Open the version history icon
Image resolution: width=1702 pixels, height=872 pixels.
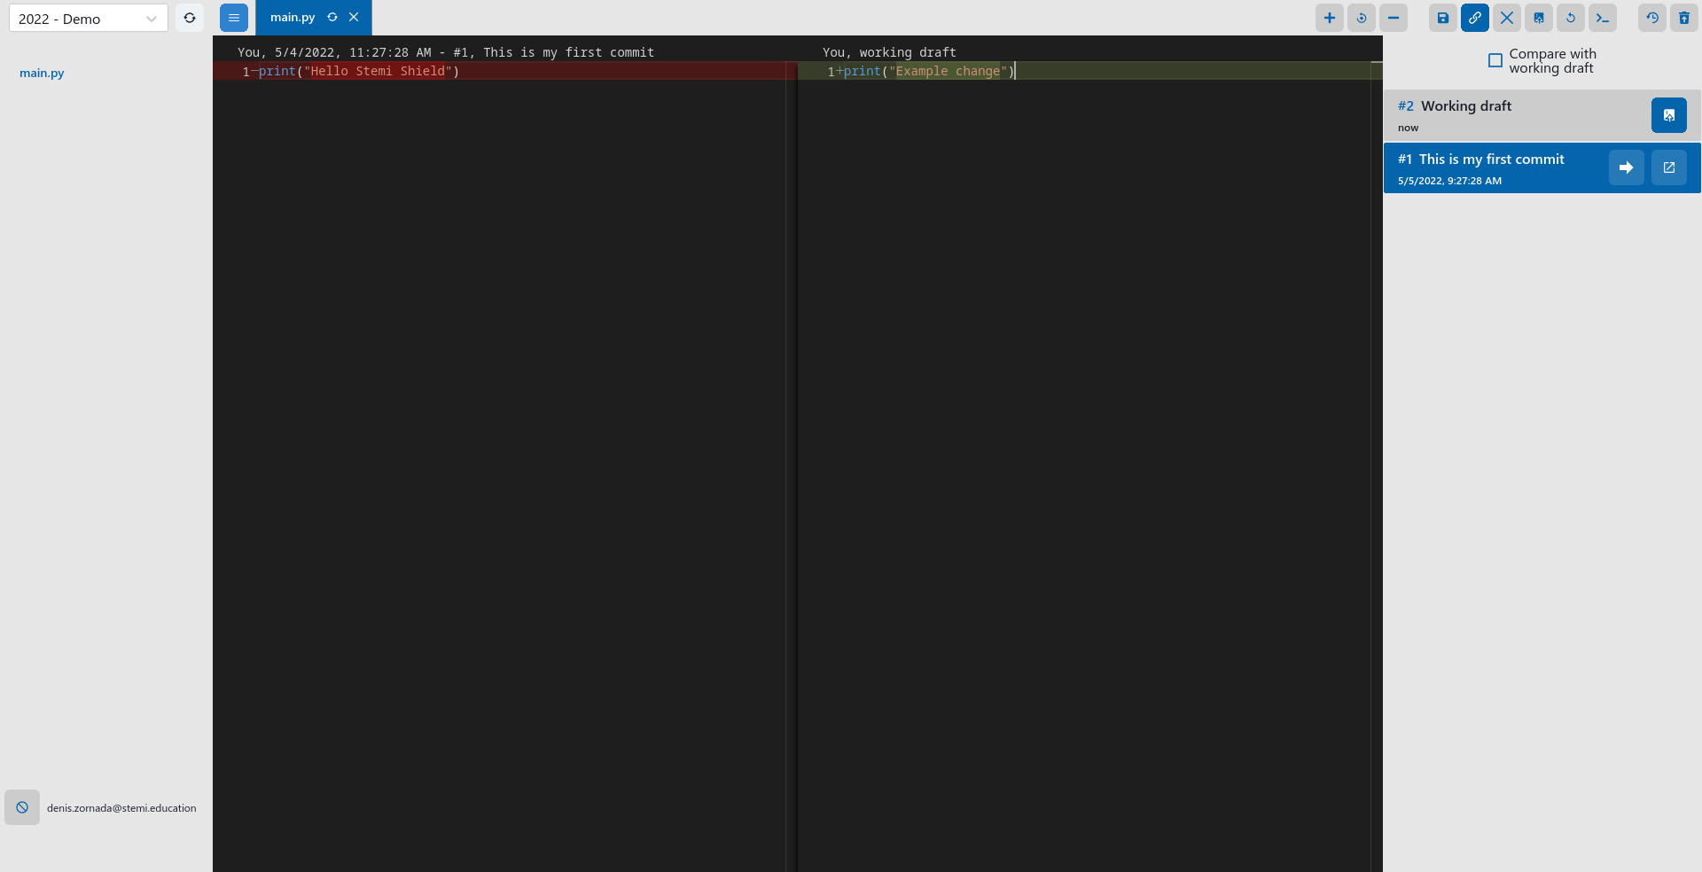tap(1651, 18)
